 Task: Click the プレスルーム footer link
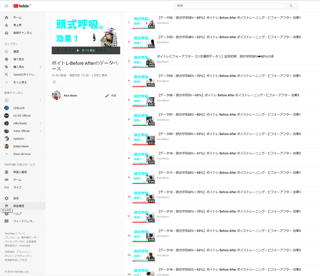click(12, 237)
